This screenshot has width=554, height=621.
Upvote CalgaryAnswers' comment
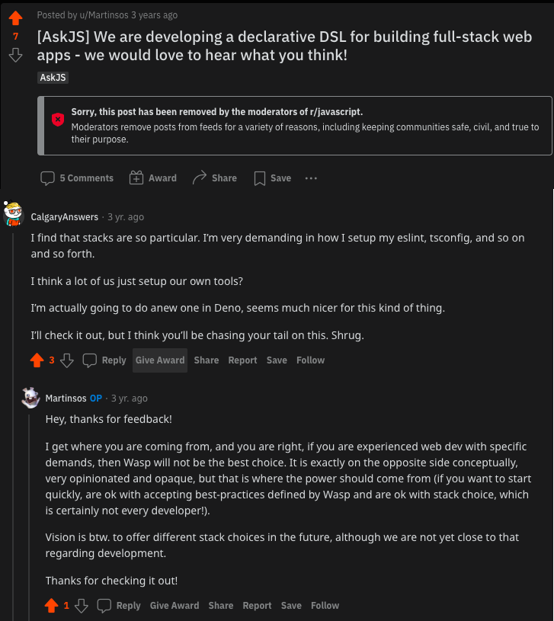point(38,360)
